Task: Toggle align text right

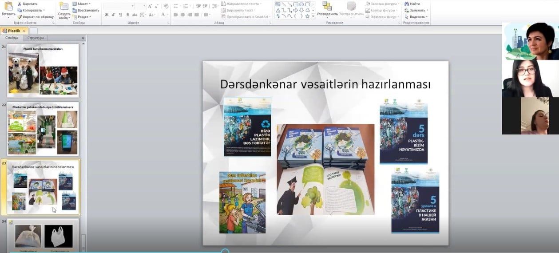Action: pyautogui.click(x=190, y=15)
